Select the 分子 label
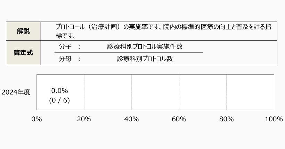The height and width of the screenshot is (149, 285). click(x=65, y=46)
